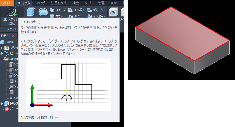Expand the ビュー view node

pyautogui.click(x=2, y=53)
